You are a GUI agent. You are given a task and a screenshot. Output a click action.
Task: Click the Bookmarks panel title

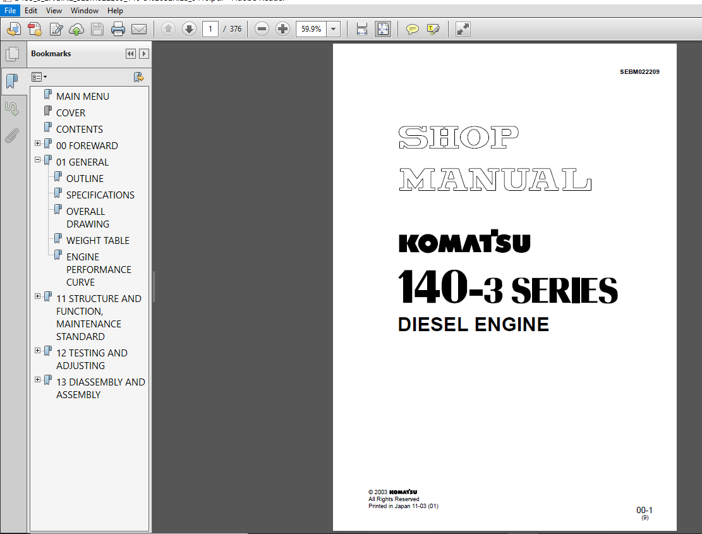[51, 54]
